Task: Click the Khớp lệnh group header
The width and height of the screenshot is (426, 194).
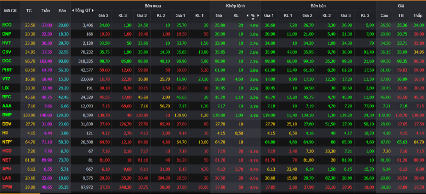Action: click(235, 5)
